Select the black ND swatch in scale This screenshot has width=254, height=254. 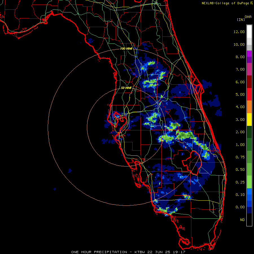coord(249,220)
